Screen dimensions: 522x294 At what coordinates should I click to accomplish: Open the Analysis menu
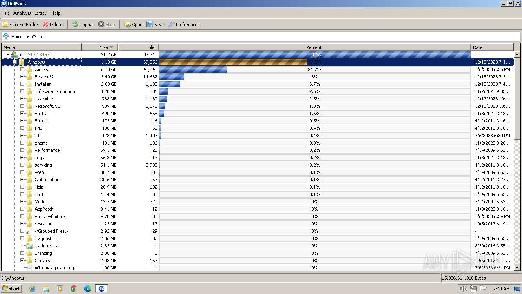(x=22, y=13)
